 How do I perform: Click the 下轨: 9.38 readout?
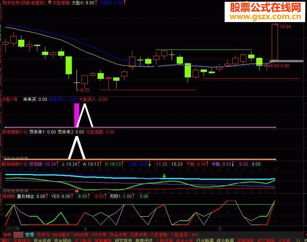[x=196, y=164]
